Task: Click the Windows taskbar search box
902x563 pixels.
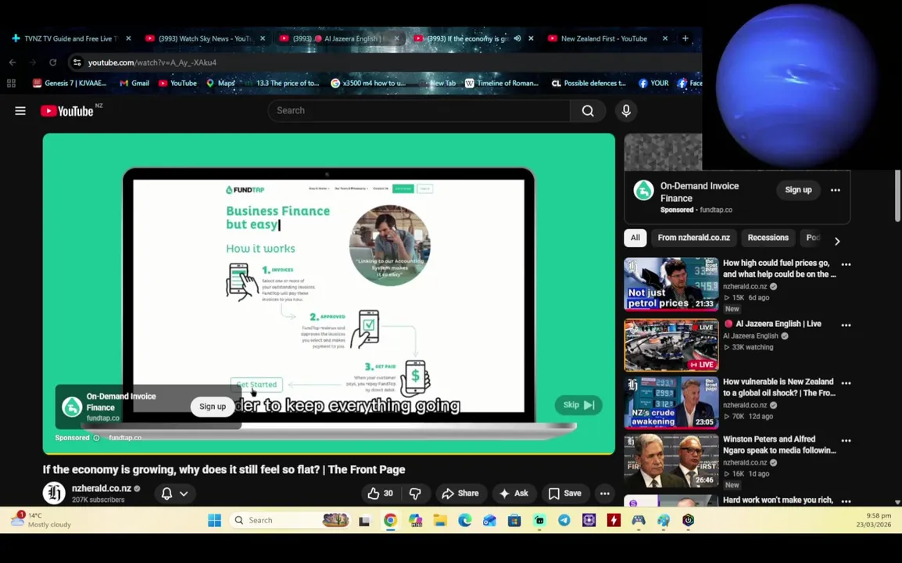Action: click(x=289, y=521)
